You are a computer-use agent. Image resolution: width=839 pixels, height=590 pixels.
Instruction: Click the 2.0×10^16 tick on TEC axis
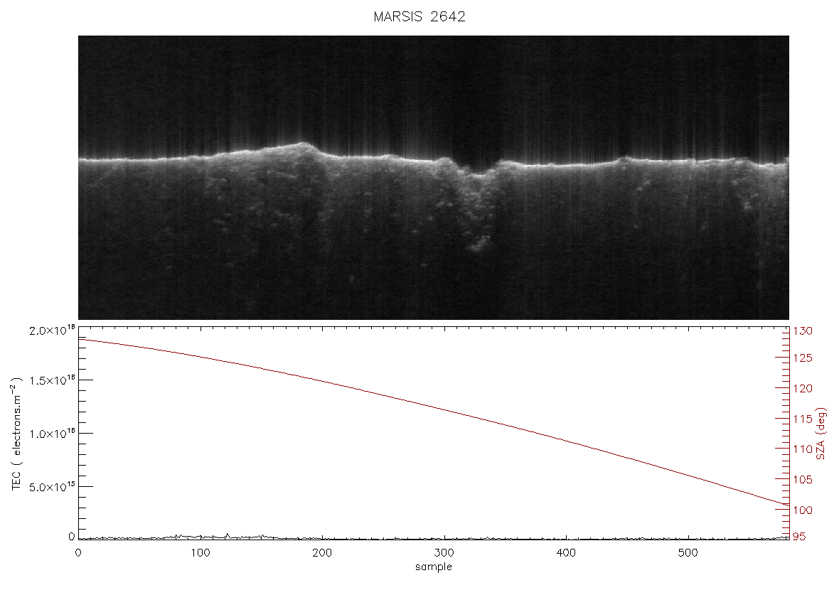click(52, 330)
